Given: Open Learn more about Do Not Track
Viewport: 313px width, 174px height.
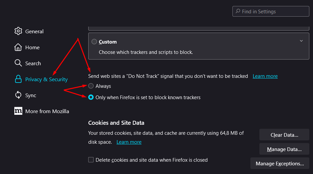Looking at the screenshot, I should (265, 76).
